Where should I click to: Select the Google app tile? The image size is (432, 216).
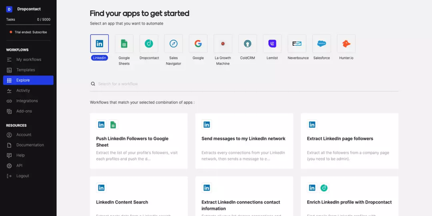(x=198, y=44)
